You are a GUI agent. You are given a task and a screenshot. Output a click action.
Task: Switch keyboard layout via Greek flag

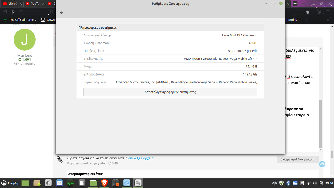[x=295, y=183]
